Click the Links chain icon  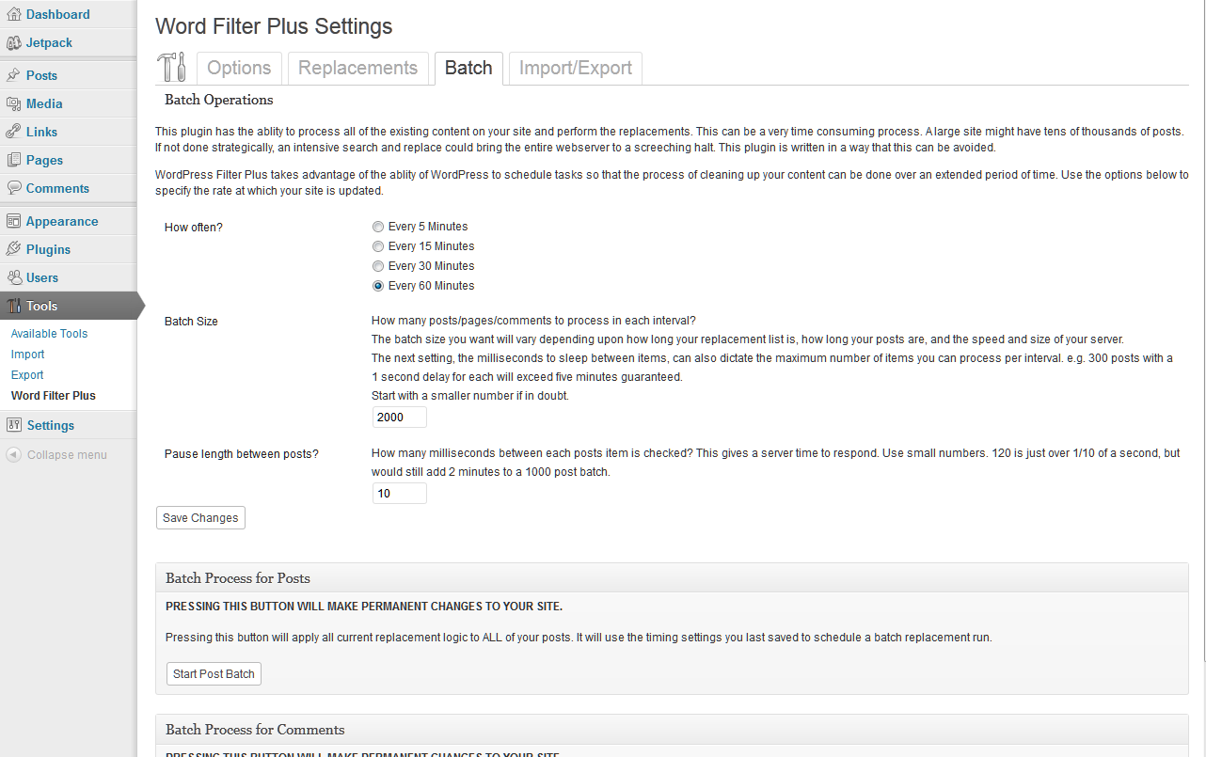click(x=13, y=132)
